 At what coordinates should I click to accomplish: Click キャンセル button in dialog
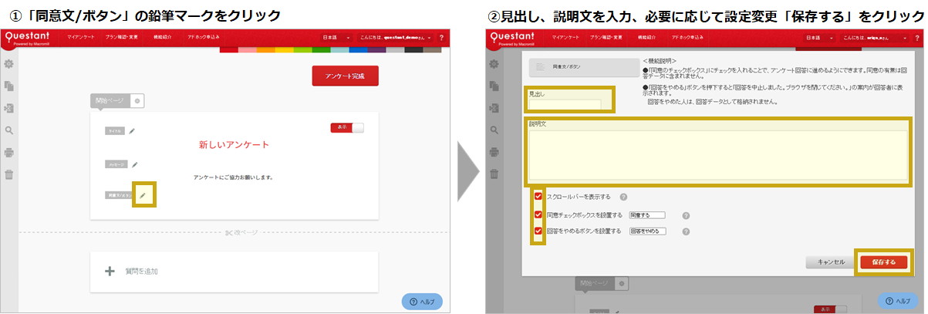coord(830,262)
